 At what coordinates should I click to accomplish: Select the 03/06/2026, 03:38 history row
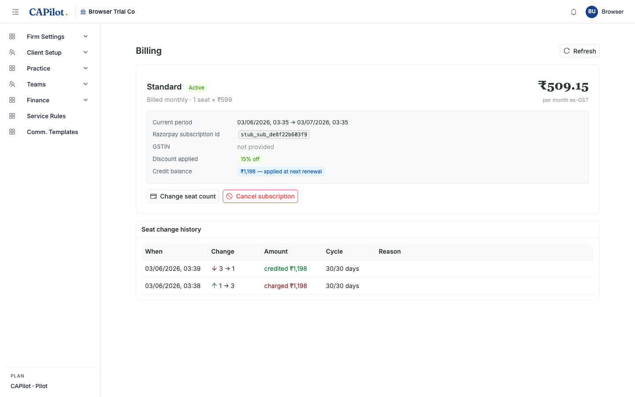(368, 286)
